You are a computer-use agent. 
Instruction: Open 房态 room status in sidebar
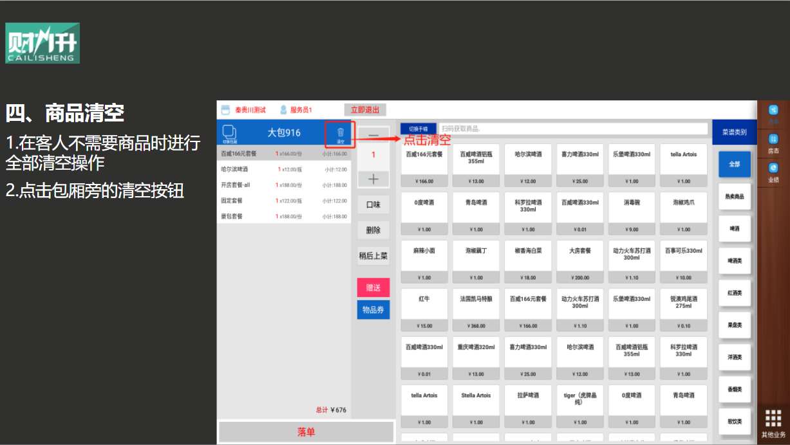tap(773, 143)
